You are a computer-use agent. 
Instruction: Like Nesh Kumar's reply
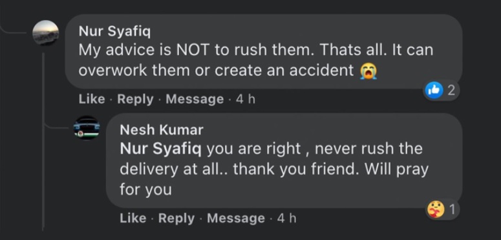[133, 218]
